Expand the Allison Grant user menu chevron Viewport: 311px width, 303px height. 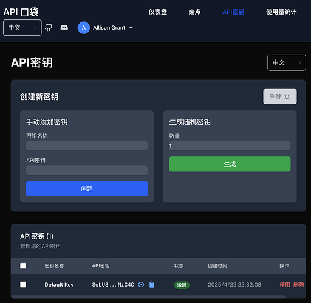[x=131, y=28]
